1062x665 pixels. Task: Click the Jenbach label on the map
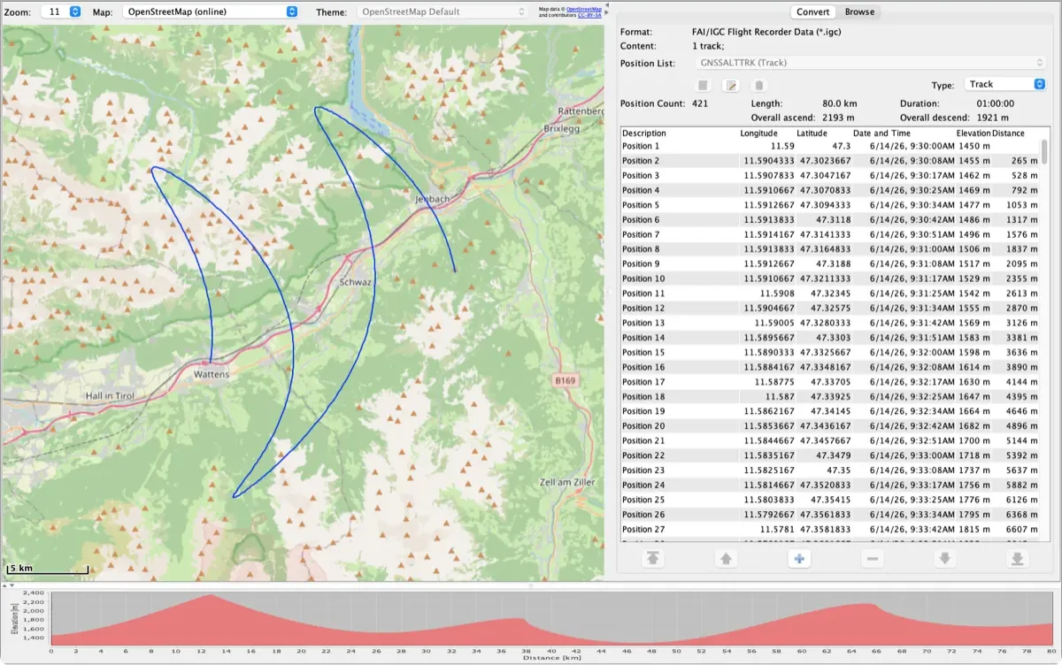(433, 199)
